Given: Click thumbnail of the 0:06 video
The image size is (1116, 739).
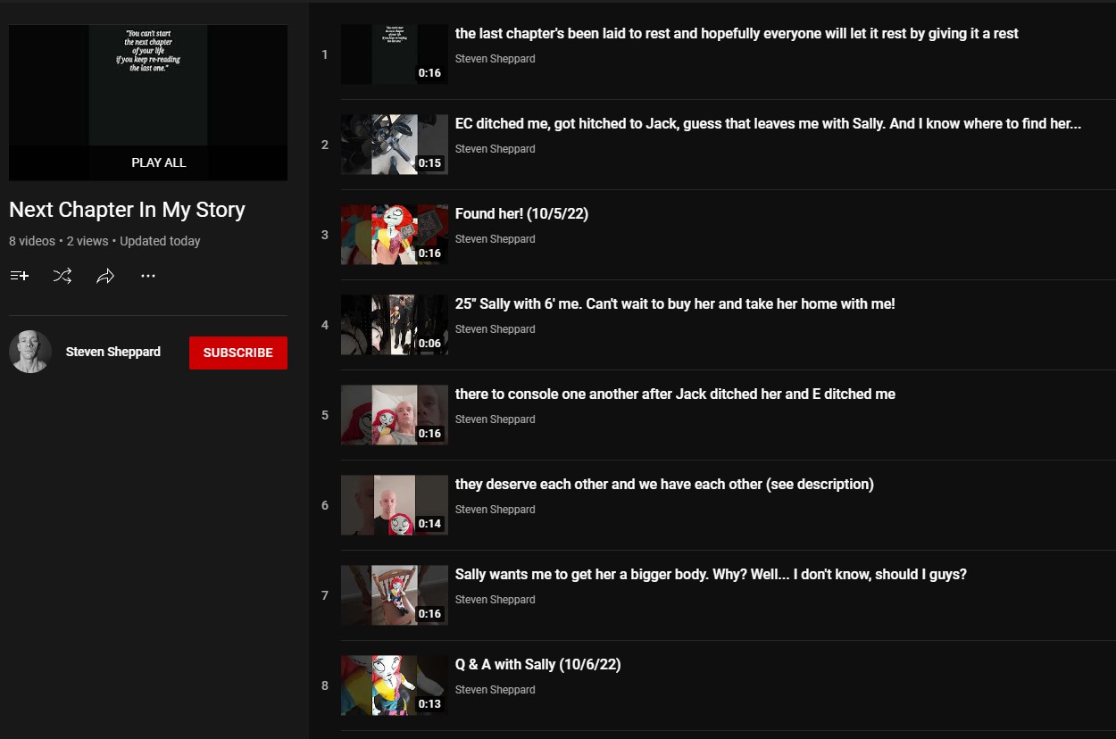Looking at the screenshot, I should point(395,325).
